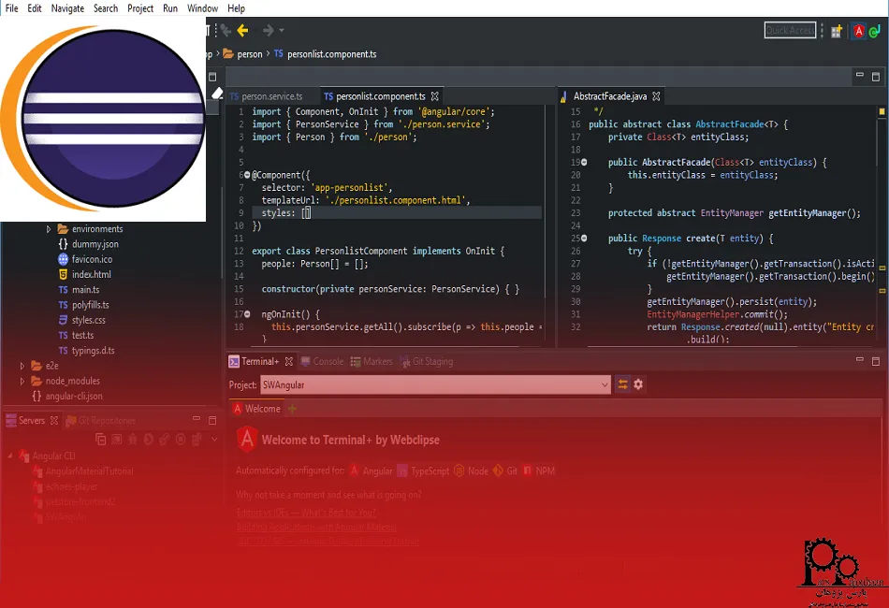This screenshot has height=608, width=889.
Task: Expand the node_modules folder
Action: point(22,381)
